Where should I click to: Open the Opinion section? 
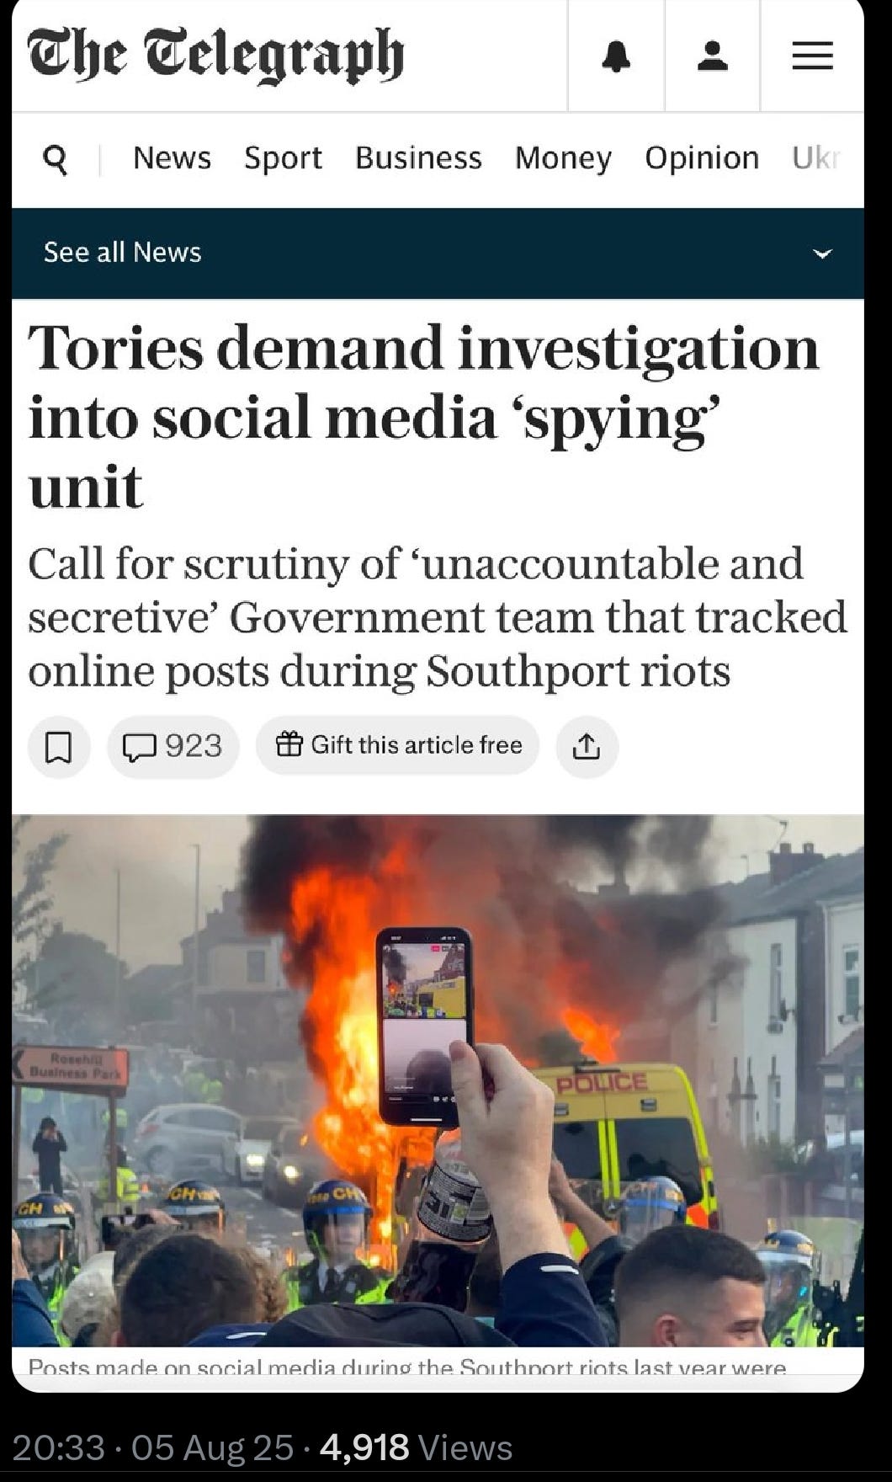point(702,157)
